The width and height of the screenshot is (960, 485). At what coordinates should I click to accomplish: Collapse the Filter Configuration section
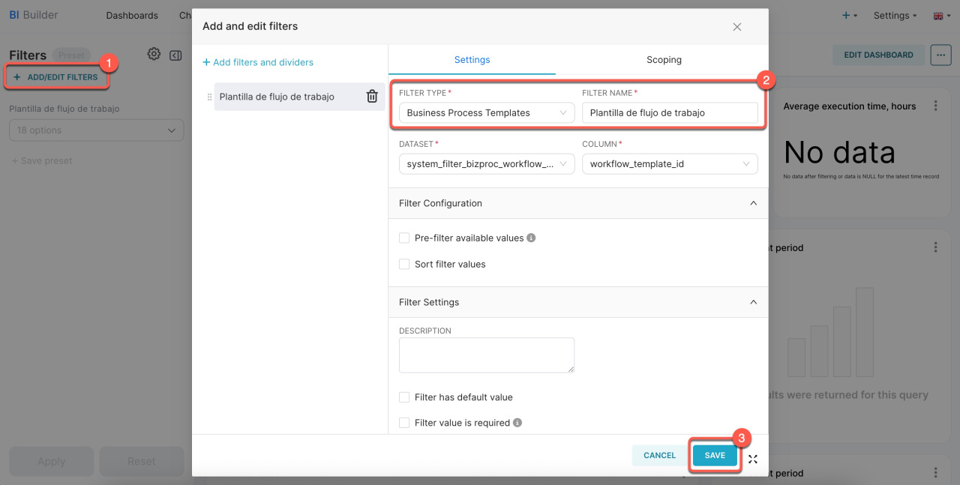(753, 203)
